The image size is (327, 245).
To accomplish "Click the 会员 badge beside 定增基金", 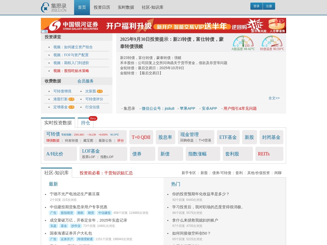I will click(71, 107).
